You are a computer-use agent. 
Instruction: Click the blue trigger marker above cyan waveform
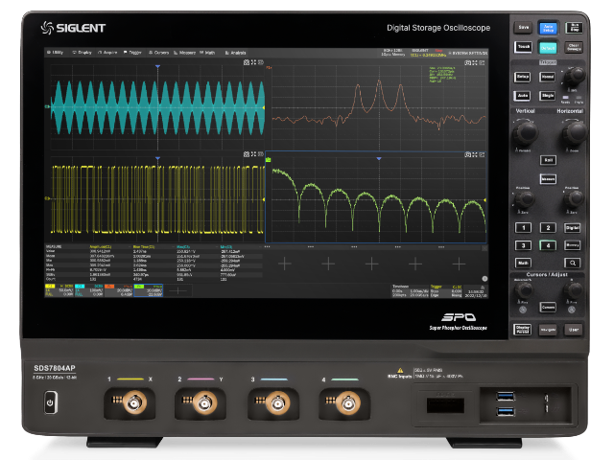click(157, 67)
